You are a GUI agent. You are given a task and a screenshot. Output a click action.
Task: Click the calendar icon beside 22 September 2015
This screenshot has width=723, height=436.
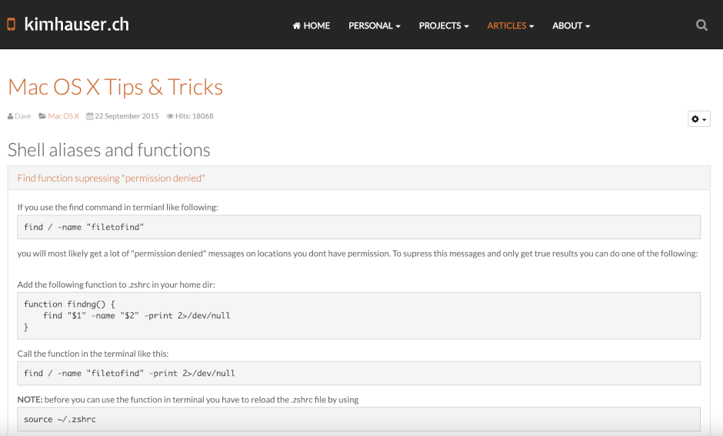tap(89, 116)
